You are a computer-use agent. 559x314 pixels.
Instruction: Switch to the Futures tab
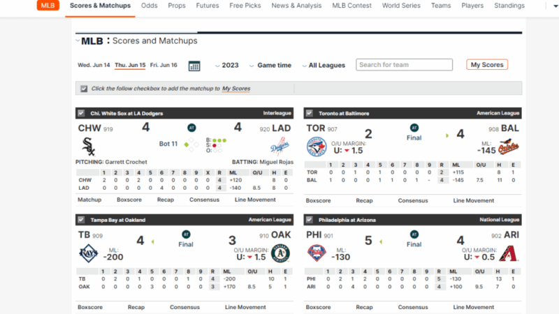208,6
